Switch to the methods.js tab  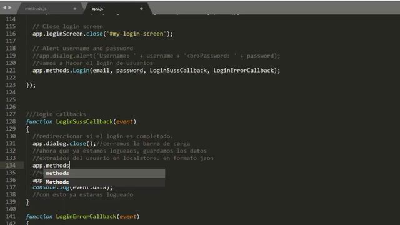(x=36, y=8)
